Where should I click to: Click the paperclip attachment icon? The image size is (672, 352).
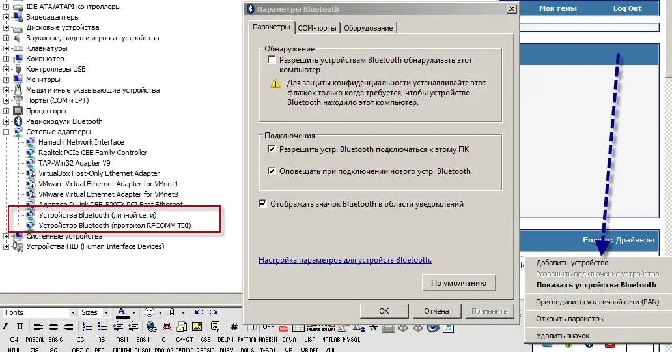tap(172, 312)
